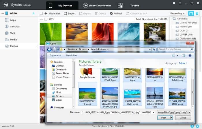The image size is (202, 129).
Task: Switch to calendar date view icon
Action: pyautogui.click(x=191, y=13)
